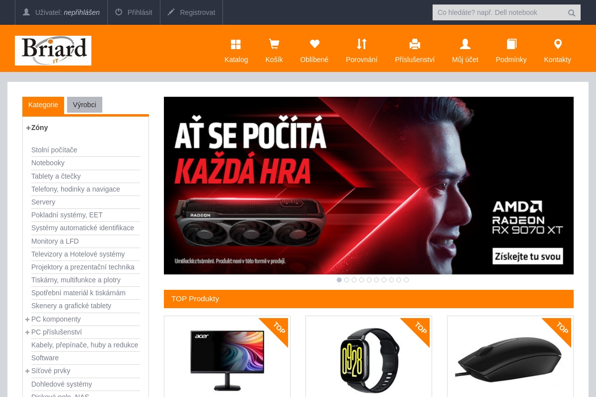Open Kabely, přepínače, huby a redukce
This screenshot has height=397, width=596.
click(x=84, y=345)
